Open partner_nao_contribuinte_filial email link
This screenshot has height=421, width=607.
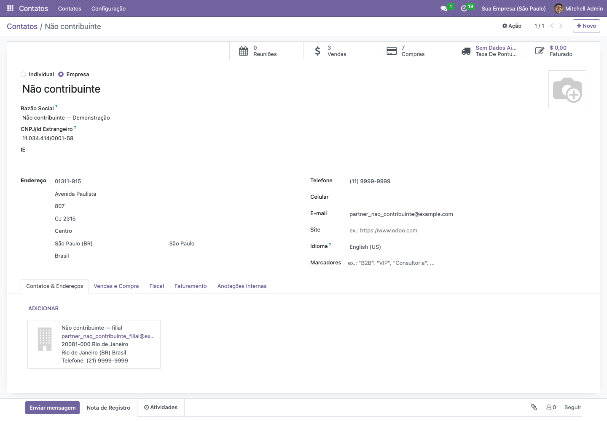(108, 336)
